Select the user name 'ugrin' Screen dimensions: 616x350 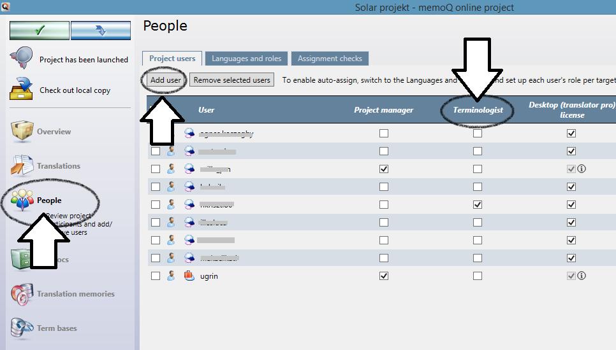(209, 276)
